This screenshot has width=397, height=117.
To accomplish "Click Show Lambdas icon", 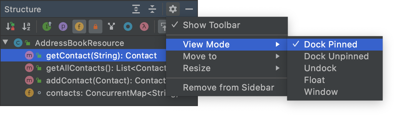I will point(144,27).
